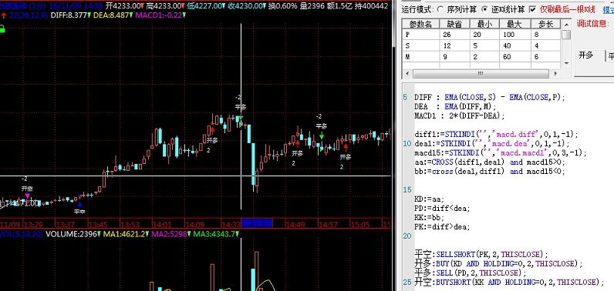
Task: Click the bb:=cross(dea1,diff1) code line
Action: (x=490, y=171)
